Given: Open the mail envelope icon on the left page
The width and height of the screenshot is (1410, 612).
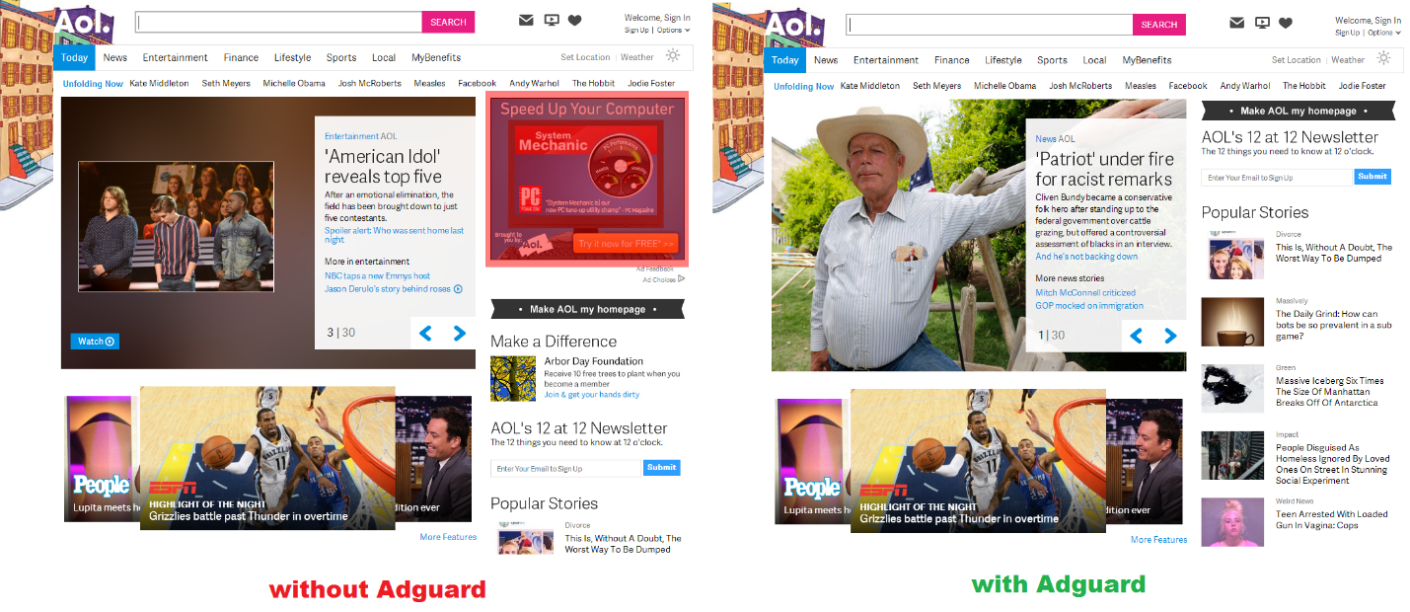Looking at the screenshot, I should (526, 21).
